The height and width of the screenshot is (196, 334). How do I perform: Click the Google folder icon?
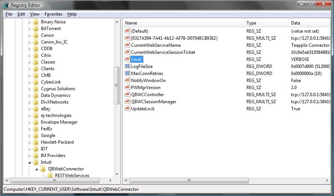tap(36, 135)
